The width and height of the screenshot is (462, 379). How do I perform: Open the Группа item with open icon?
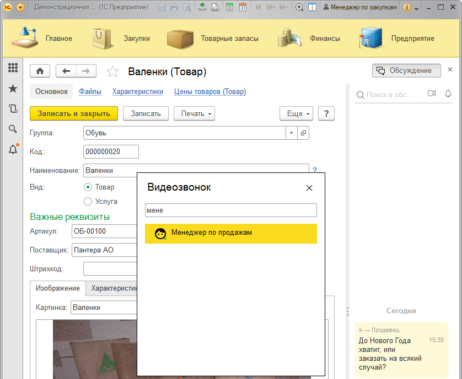303,133
